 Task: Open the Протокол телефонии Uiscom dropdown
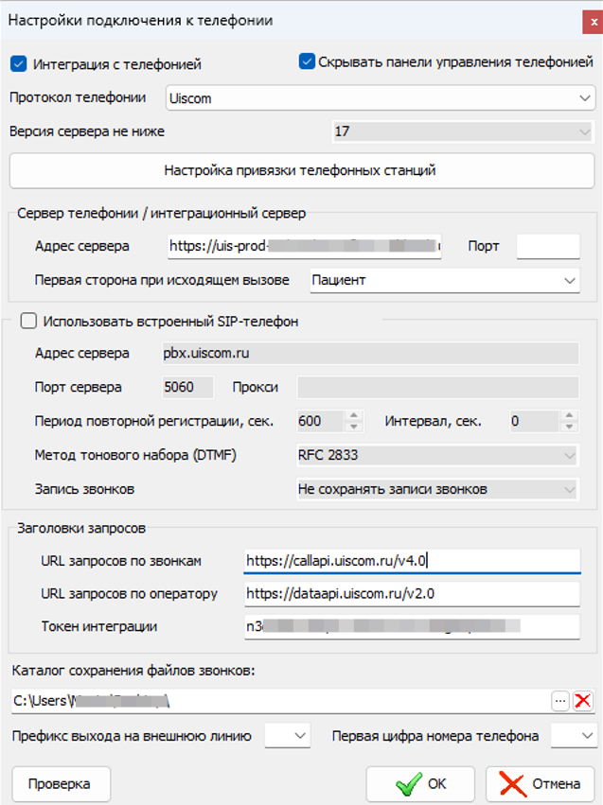pos(381,98)
